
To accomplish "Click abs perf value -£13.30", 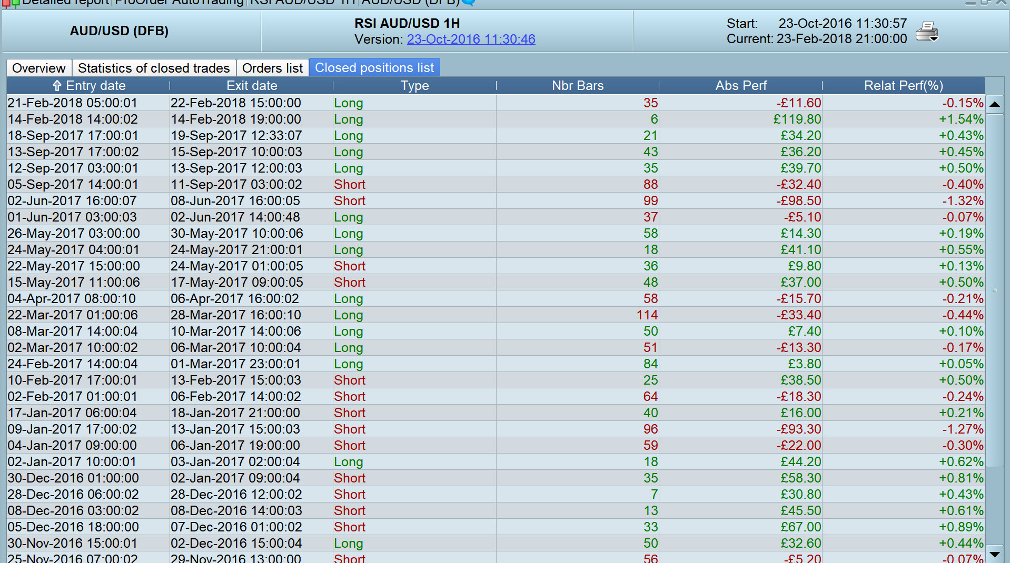I will click(x=799, y=348).
